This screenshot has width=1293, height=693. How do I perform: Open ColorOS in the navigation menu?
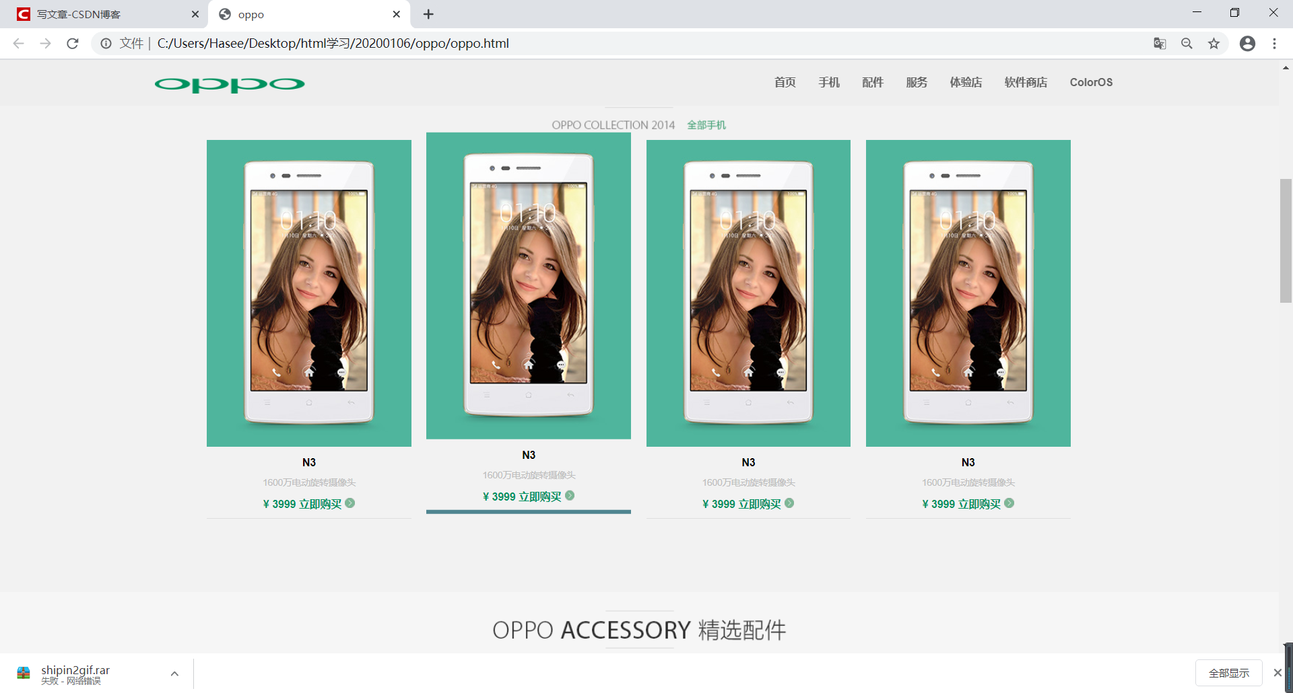[x=1091, y=82]
